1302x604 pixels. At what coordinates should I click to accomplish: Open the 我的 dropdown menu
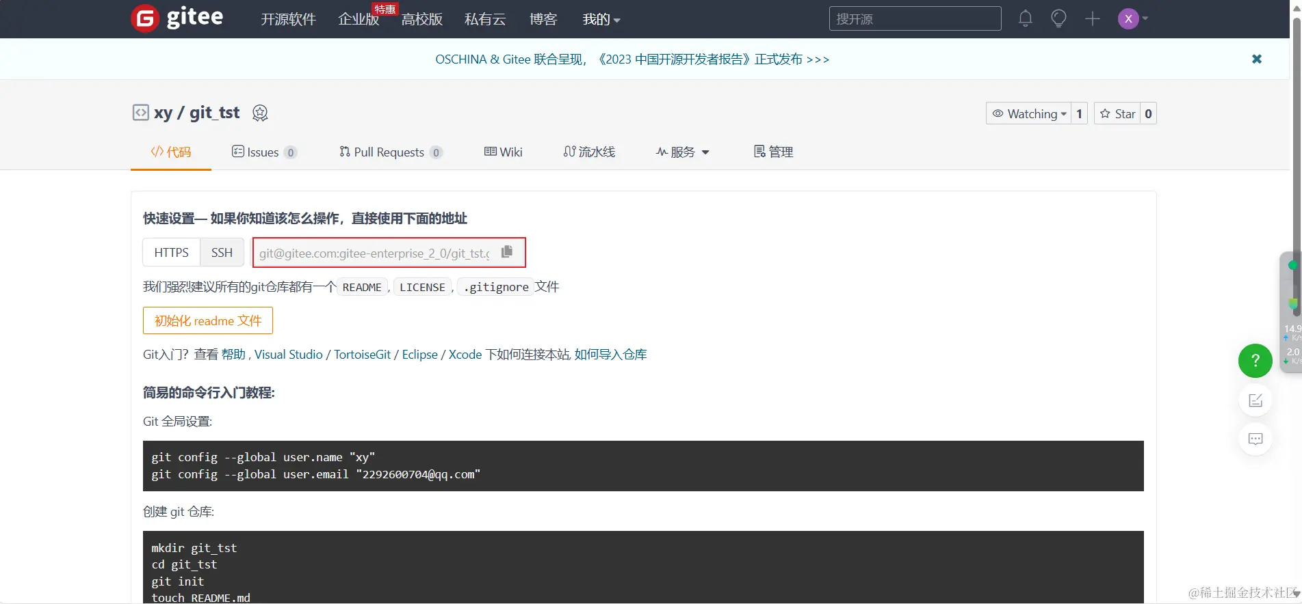pos(601,19)
